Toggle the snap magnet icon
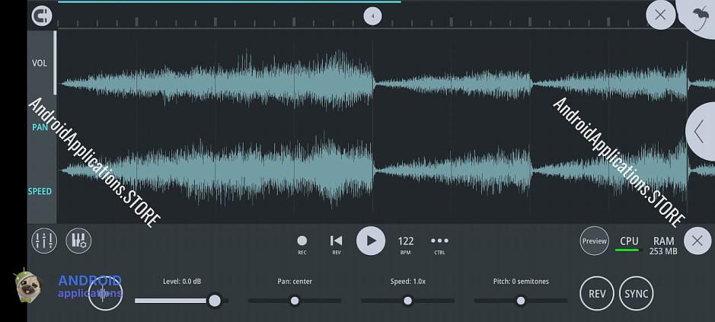Viewport: 715px width, 322px height. [41, 16]
